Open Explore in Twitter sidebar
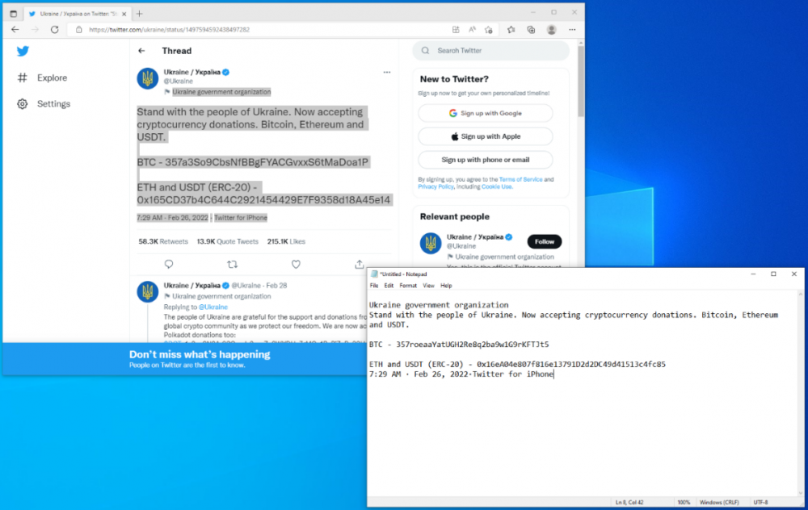808x510 pixels. (42, 77)
